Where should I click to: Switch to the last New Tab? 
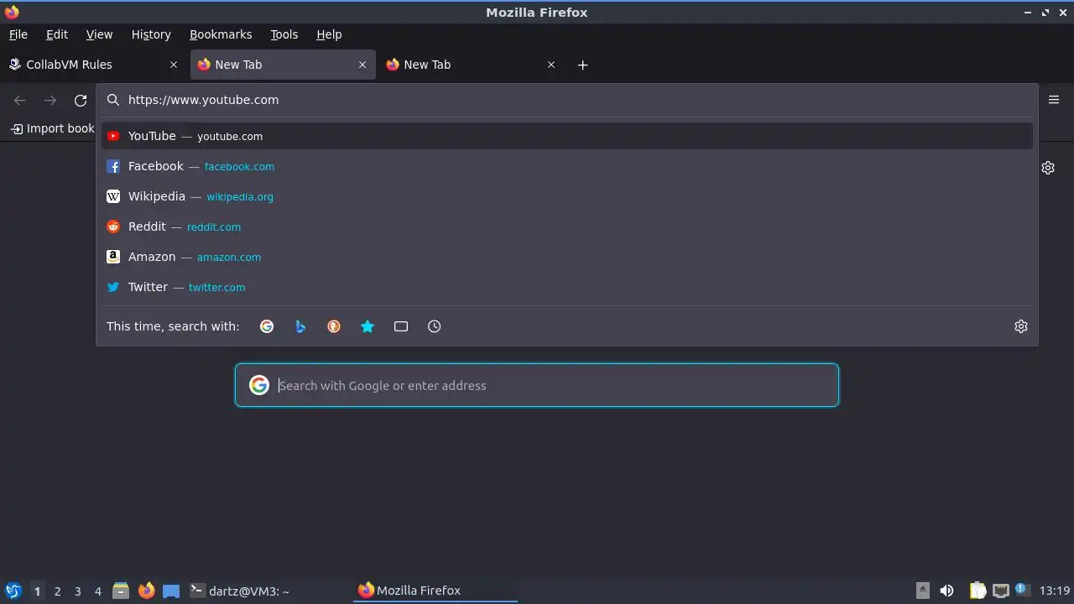point(470,65)
